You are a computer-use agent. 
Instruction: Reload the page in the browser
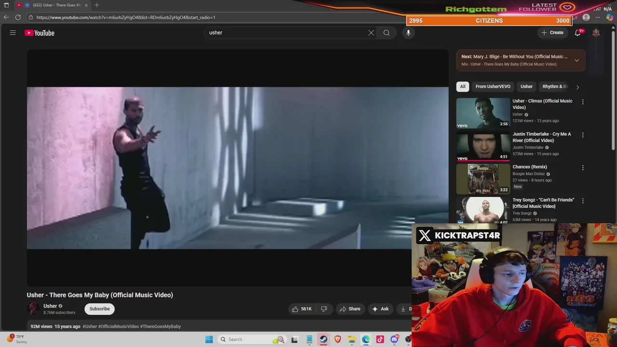click(18, 17)
